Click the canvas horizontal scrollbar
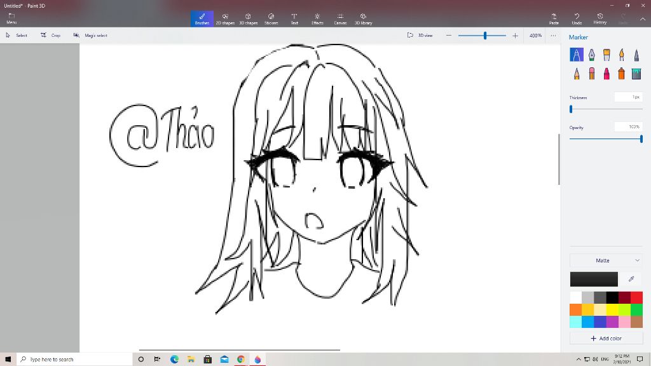This screenshot has width=651, height=366. (239, 350)
